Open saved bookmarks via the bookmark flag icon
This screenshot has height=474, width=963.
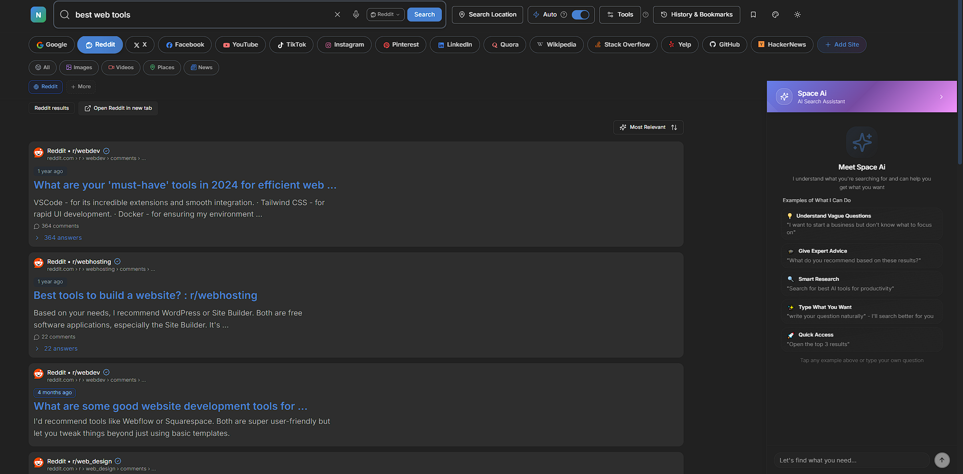coord(753,15)
